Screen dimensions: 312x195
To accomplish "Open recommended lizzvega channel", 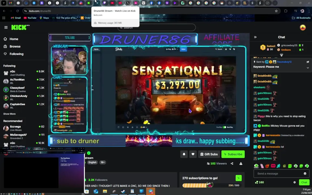I will [24, 128].
